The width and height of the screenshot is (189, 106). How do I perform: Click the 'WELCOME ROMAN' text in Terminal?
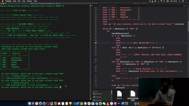[26, 24]
